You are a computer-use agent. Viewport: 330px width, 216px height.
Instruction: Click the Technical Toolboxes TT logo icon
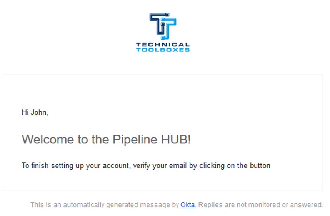tap(163, 26)
